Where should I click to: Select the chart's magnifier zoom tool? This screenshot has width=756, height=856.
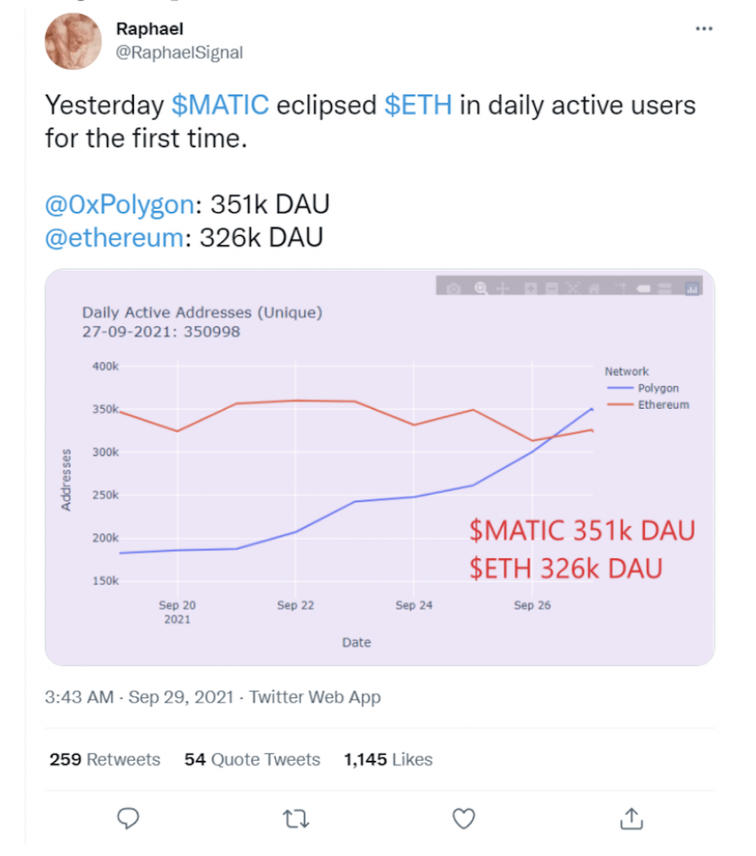pos(481,288)
